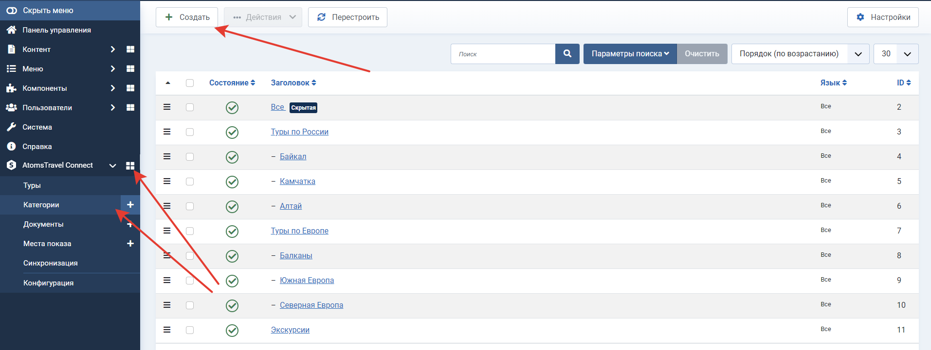The width and height of the screenshot is (931, 350).
Task: Select checkbox for Северная Европа row
Action: click(190, 305)
